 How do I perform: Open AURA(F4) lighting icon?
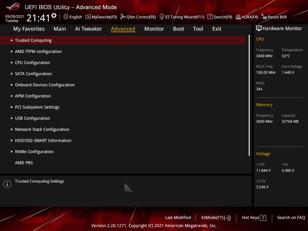click(x=238, y=17)
